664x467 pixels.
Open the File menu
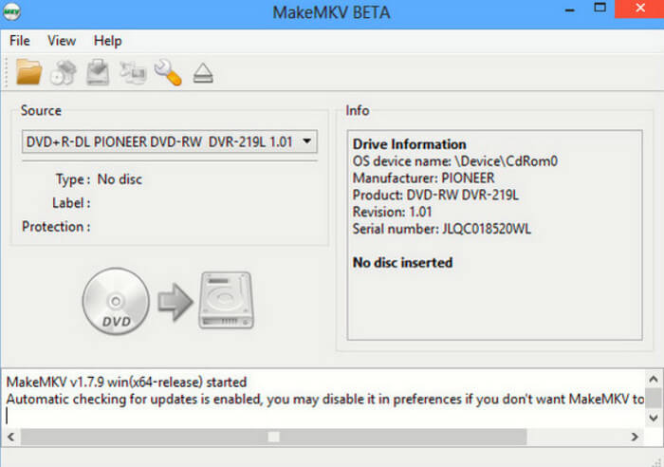(20, 41)
